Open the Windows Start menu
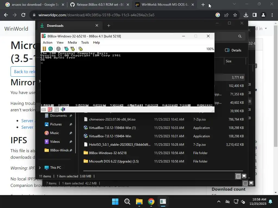The image size is (278, 208). click(115, 201)
